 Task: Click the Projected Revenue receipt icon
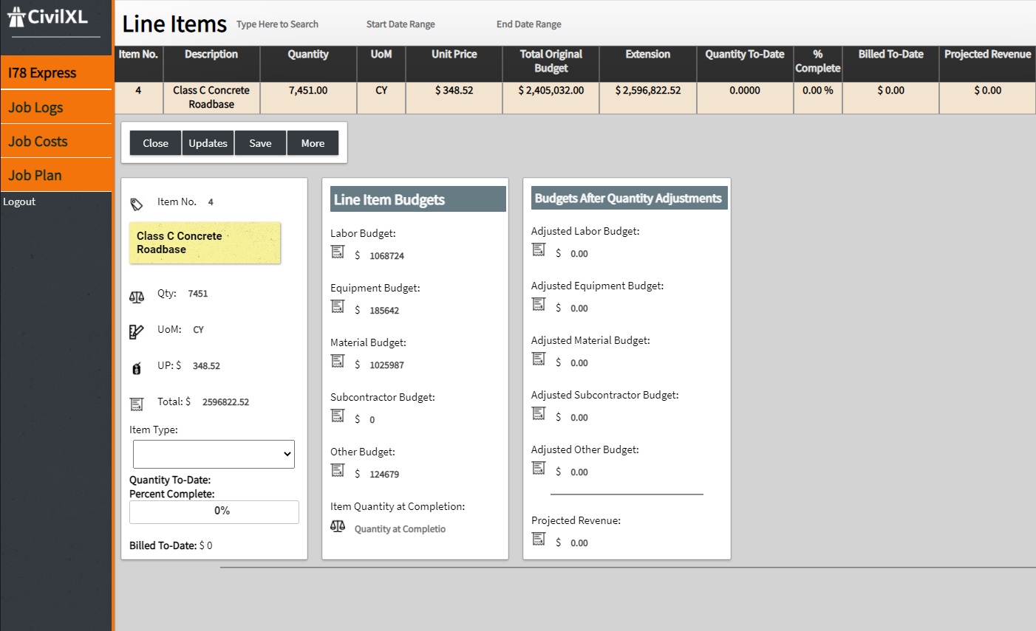click(x=539, y=539)
